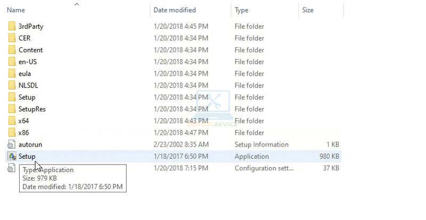Image resolution: width=426 pixels, height=220 pixels.
Task: Collapse sort arrow above Name column
Action: click(x=77, y=4)
